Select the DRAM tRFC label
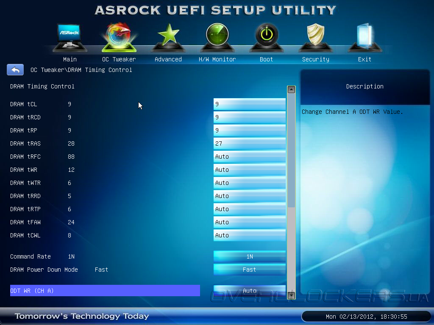This screenshot has width=434, height=325. 25,157
